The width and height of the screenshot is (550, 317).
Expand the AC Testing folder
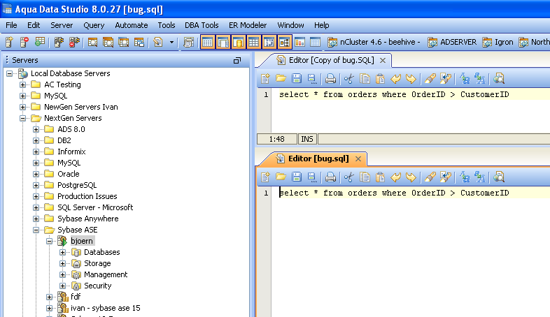[23, 84]
